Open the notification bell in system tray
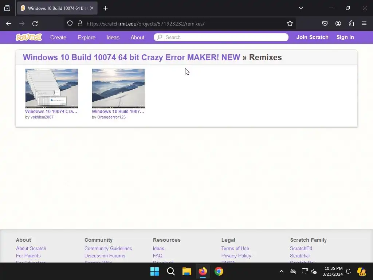The image size is (373, 280). click(x=348, y=271)
